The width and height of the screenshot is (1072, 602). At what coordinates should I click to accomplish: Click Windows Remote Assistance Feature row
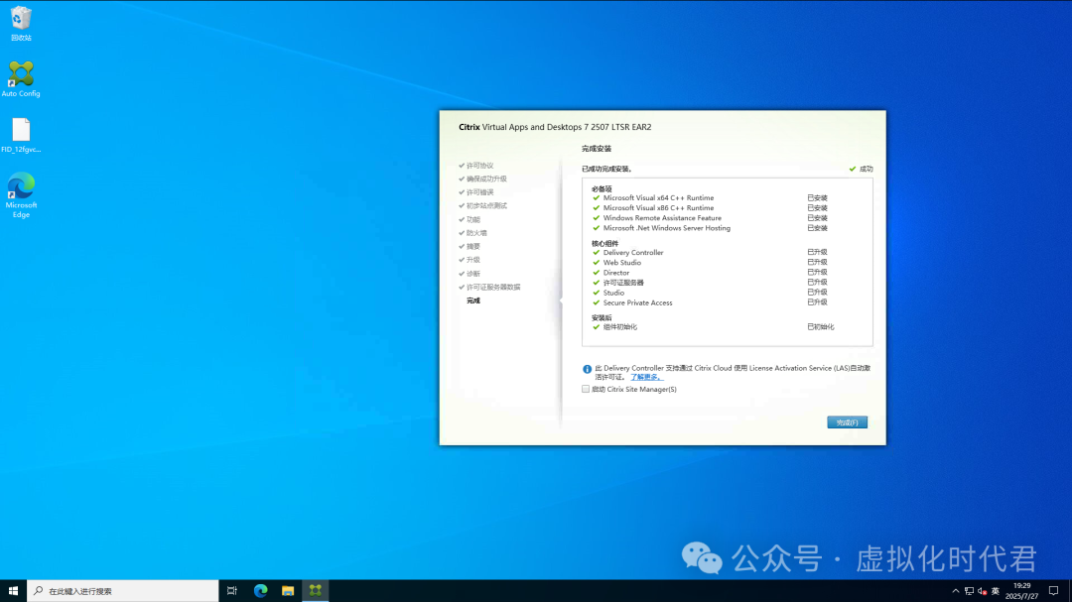coord(711,218)
